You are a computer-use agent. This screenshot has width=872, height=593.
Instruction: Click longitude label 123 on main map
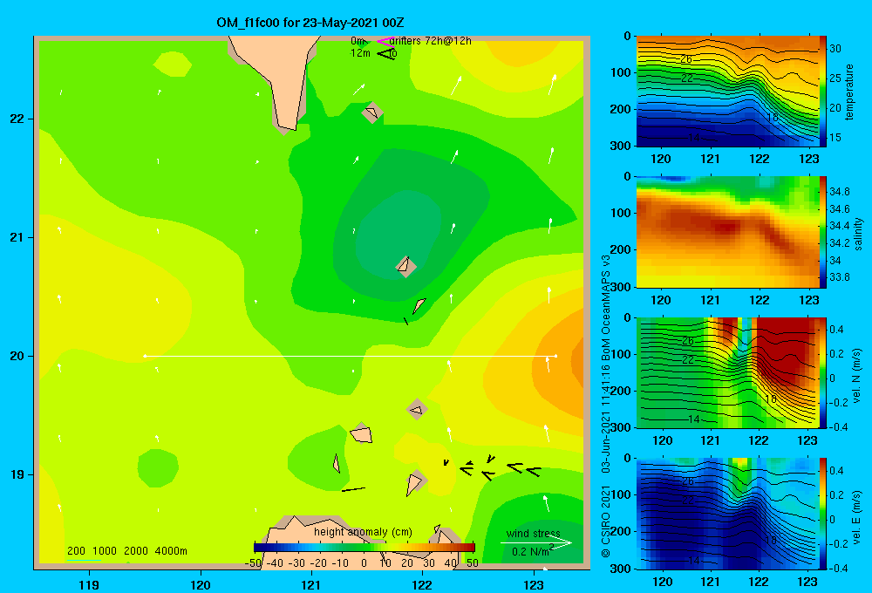tap(534, 584)
